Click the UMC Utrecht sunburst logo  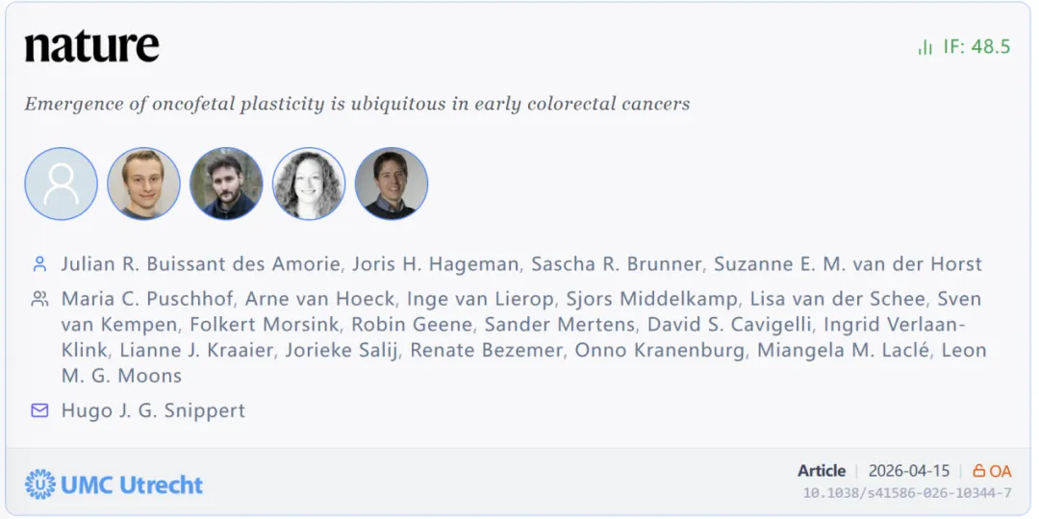pyautogui.click(x=40, y=484)
